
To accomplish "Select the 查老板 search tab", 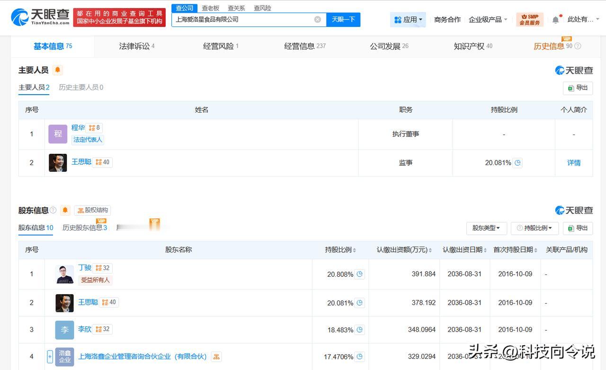I will [210, 8].
